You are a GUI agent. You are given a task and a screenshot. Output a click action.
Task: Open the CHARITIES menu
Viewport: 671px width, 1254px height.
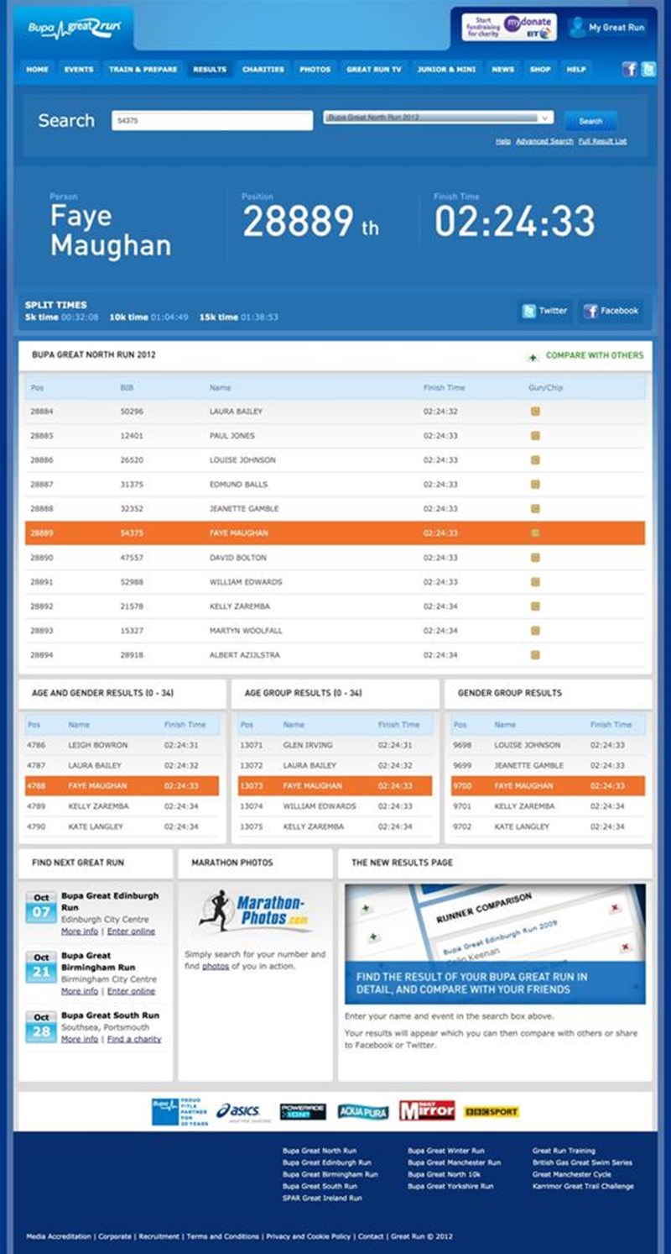point(263,70)
